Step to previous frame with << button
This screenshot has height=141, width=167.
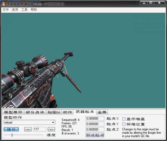(28, 129)
